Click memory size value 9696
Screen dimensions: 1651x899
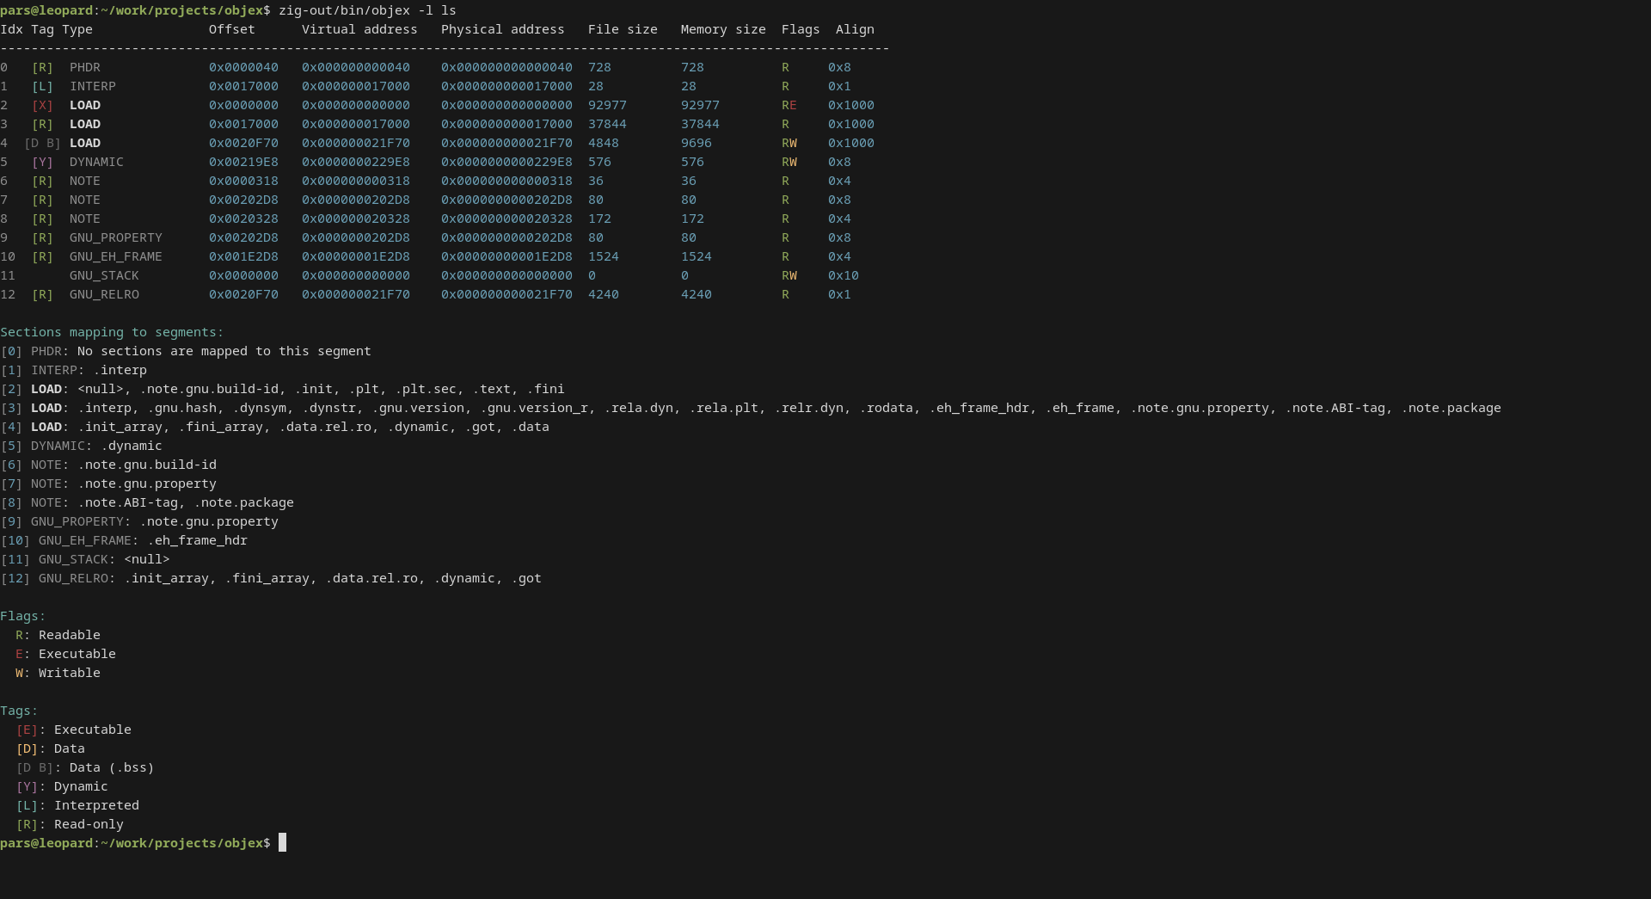[697, 143]
